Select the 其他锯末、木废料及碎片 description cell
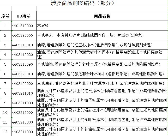This screenshot has width=168, height=136. [x=102, y=35]
